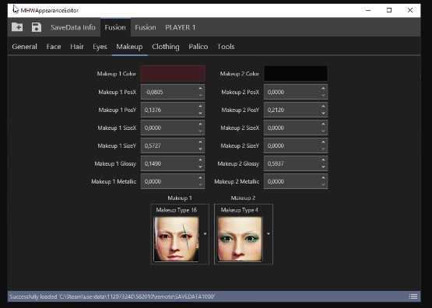
Task: Go to the General tab
Action: (25, 47)
